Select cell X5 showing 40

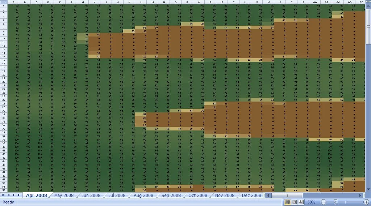pyautogui.click(x=280, y=21)
